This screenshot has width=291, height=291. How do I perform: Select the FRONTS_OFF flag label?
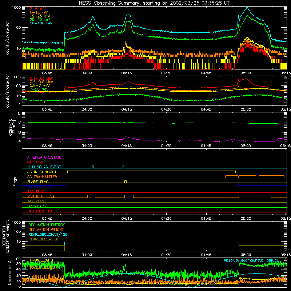tap(39, 206)
